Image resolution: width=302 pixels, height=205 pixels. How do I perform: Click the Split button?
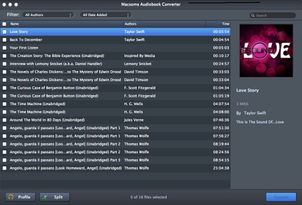(54, 197)
